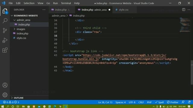Open the Explorer view in activity bar
Screen dimensions: 193x108
[5, 11]
